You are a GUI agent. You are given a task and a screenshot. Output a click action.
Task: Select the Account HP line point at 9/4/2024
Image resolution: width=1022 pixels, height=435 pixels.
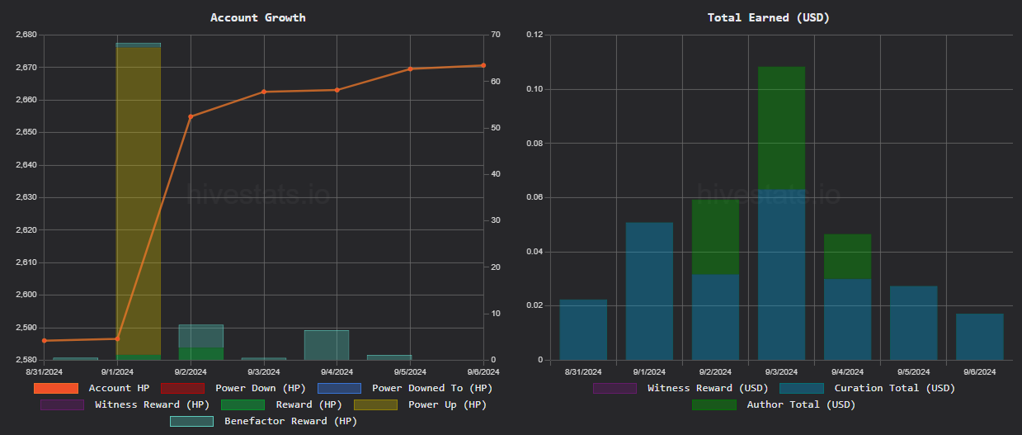tap(337, 90)
